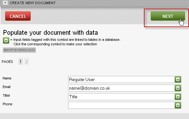Viewport: 189px width, 119px height.
Task: Click the Create New Document header title
Action: (x=33, y=3)
